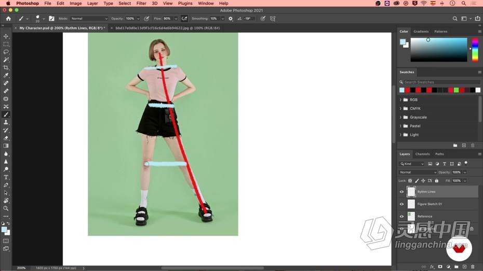This screenshot has height=271, width=483.
Task: Open the Filter menu
Action: 141,4
